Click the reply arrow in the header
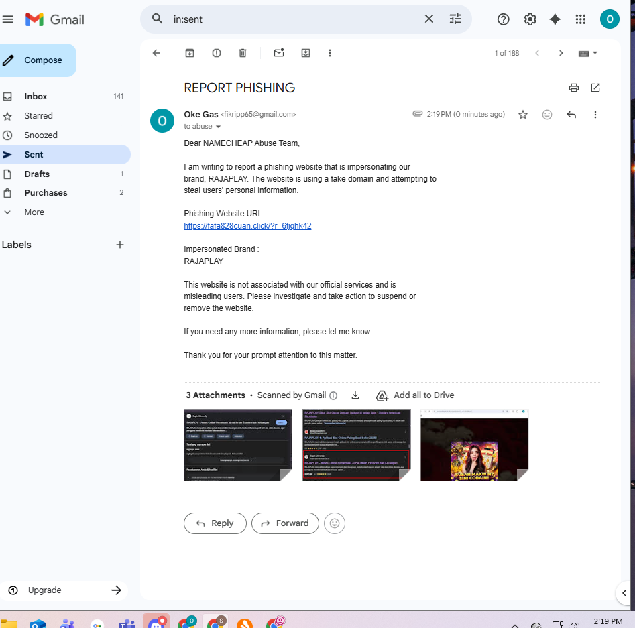This screenshot has height=628, width=635. click(x=571, y=115)
